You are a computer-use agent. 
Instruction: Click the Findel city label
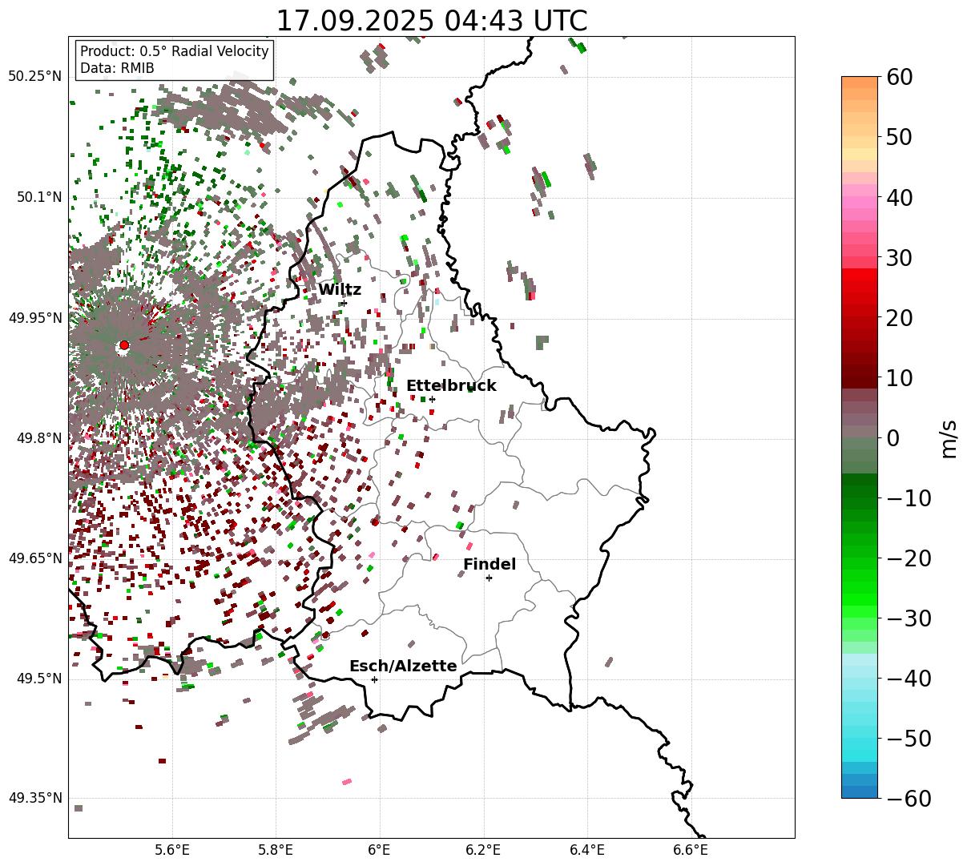(490, 565)
